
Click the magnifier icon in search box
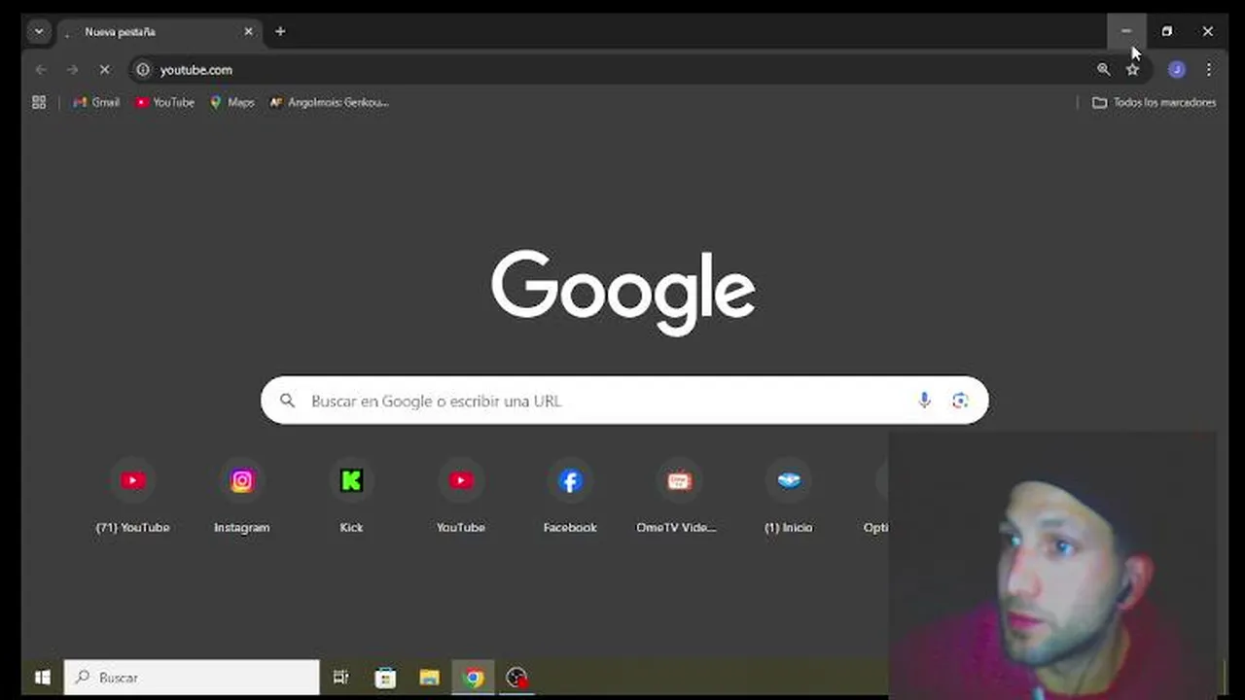pyautogui.click(x=287, y=401)
